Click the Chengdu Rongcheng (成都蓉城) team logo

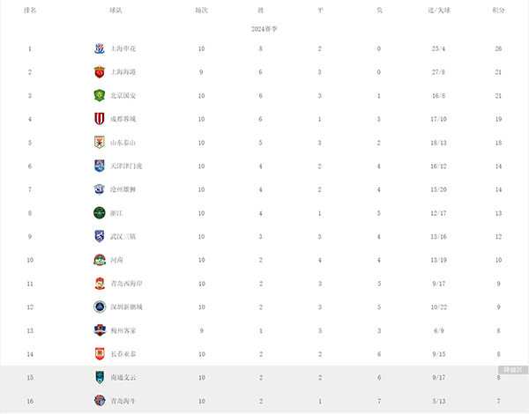[x=100, y=119]
